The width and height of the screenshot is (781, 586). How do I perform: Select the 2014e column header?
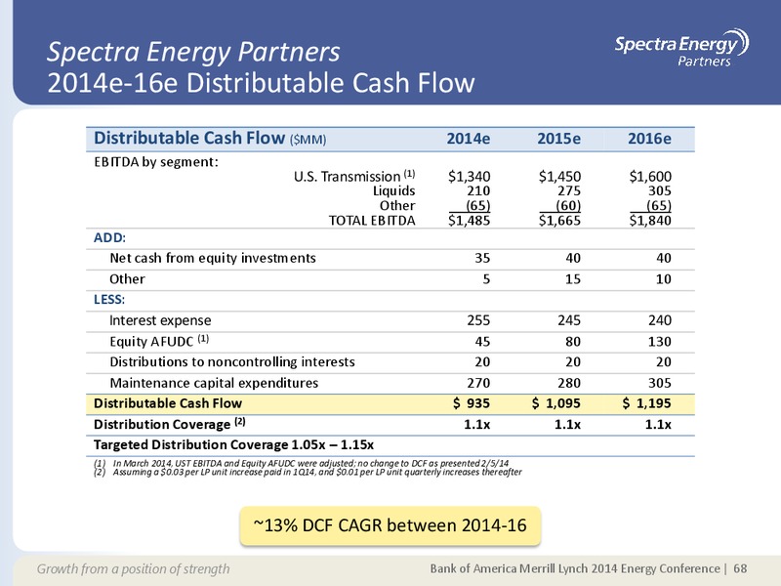pos(469,139)
